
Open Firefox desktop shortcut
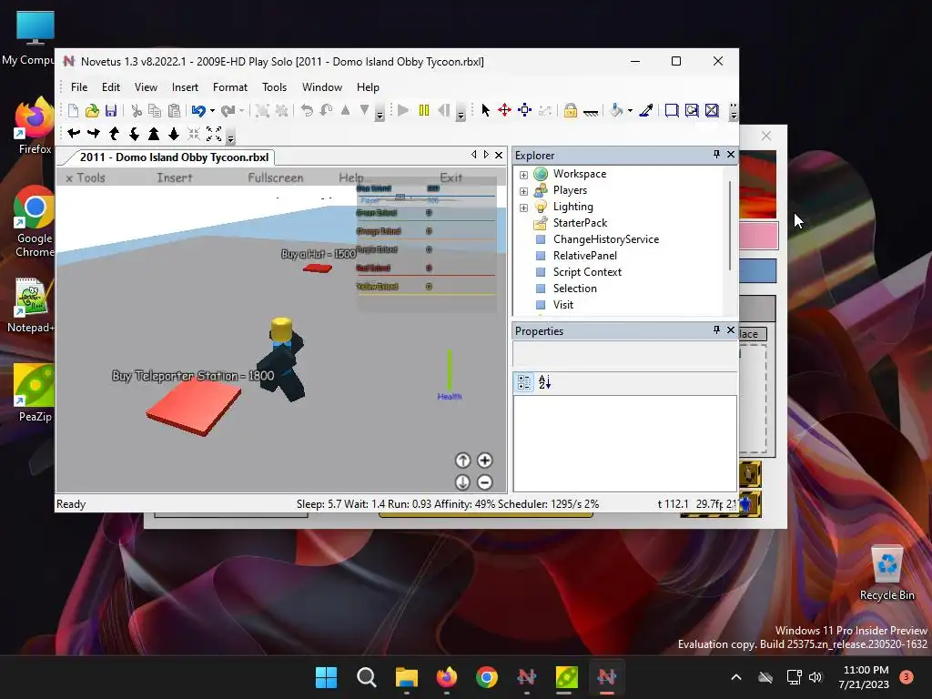[35, 126]
